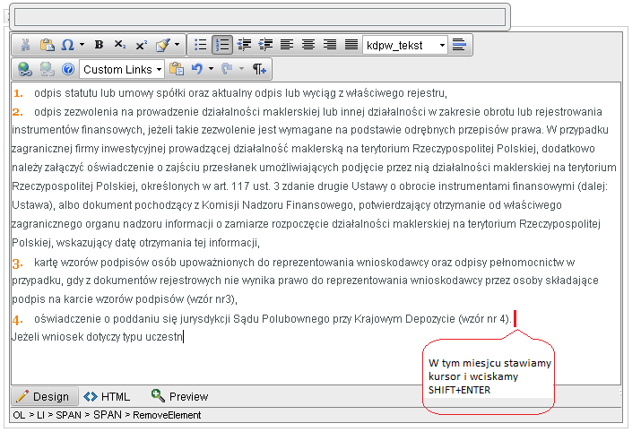Click the Indent icon
Image resolution: width=641 pixels, height=432 pixels.
pos(265,45)
